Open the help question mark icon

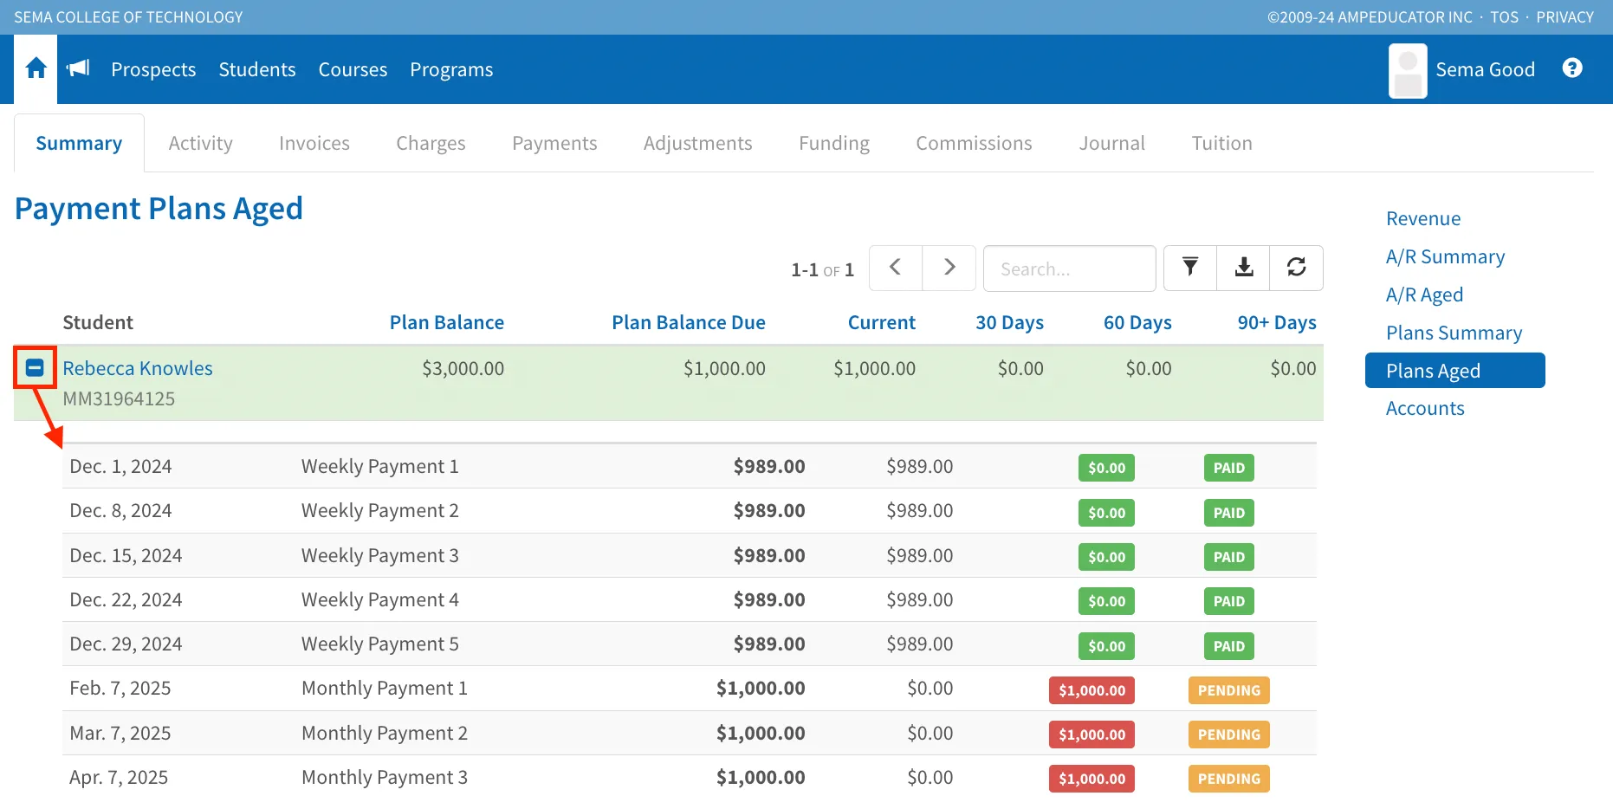click(x=1572, y=68)
